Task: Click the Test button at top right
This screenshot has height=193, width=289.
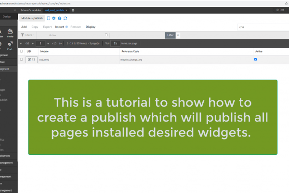Action: tap(280, 10)
